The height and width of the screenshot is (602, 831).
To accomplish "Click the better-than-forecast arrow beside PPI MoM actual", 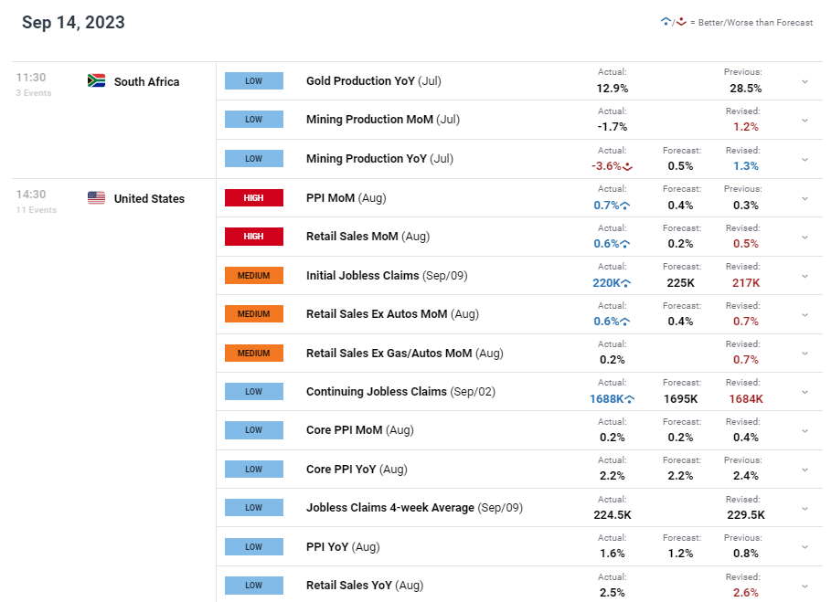I will point(626,206).
